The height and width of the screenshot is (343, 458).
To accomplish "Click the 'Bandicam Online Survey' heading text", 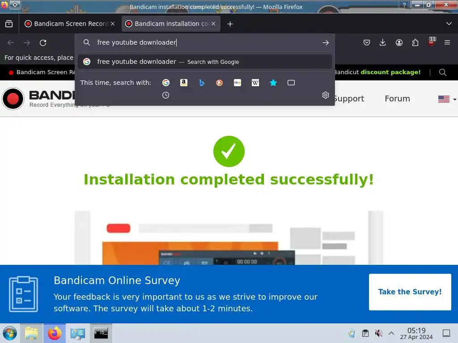I will [x=117, y=280].
